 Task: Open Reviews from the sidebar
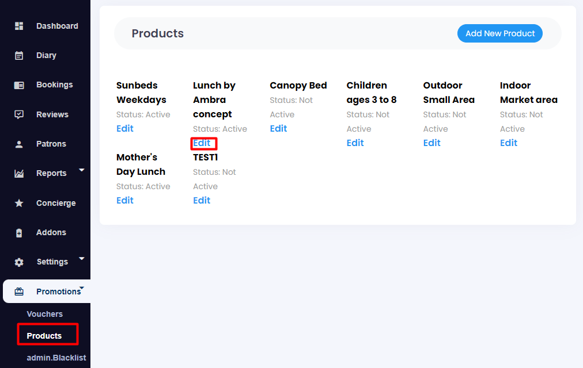coord(52,114)
